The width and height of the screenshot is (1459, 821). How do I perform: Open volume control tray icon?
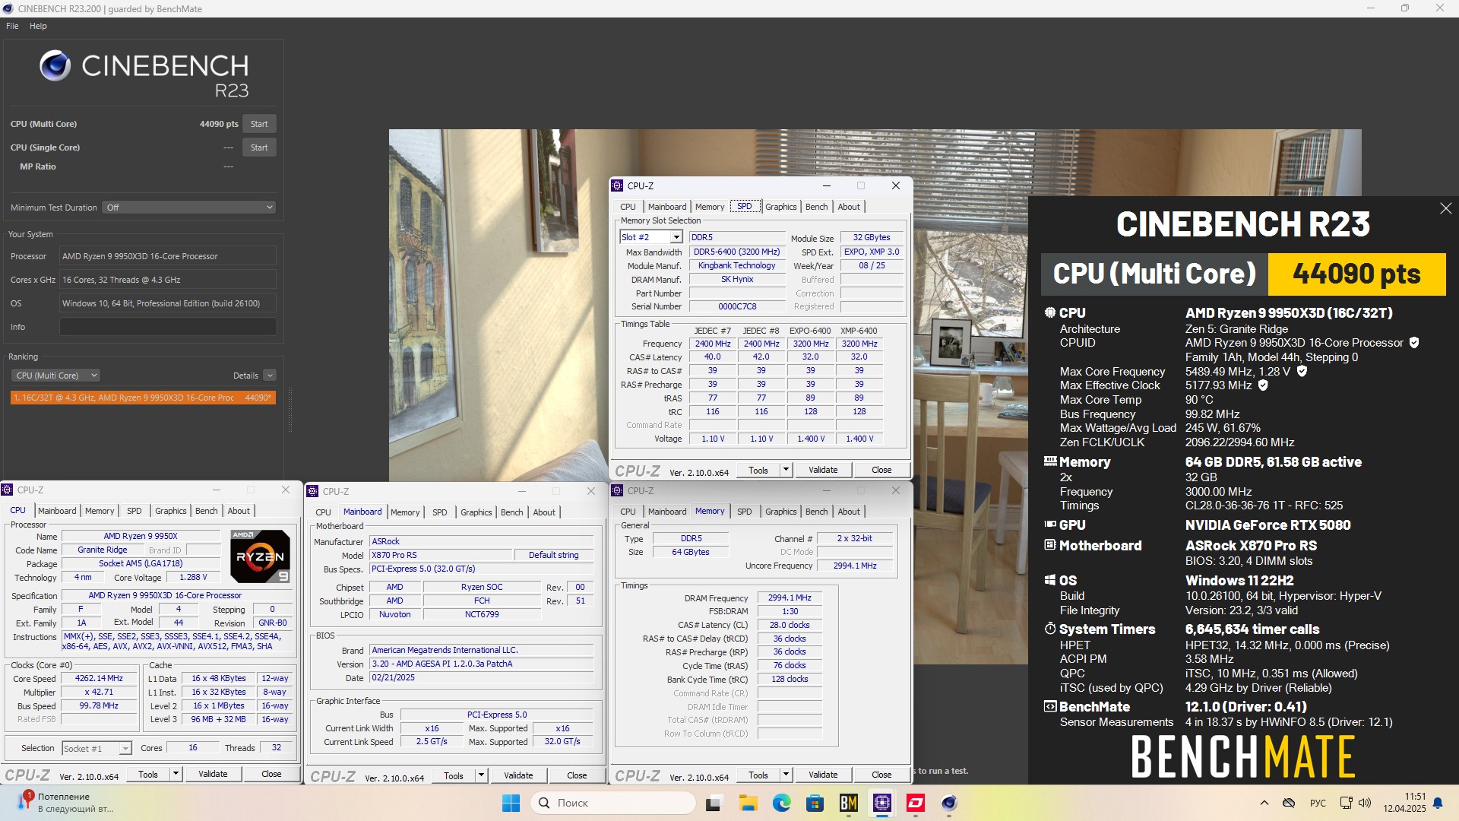click(x=1365, y=803)
